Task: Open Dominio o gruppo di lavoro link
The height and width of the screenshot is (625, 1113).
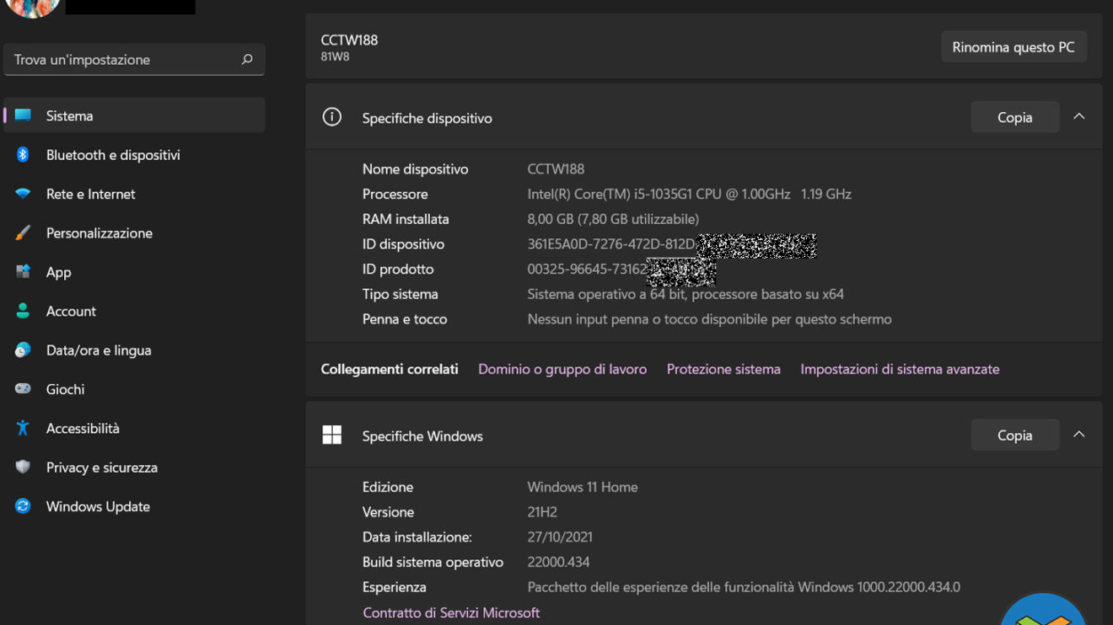Action: [562, 369]
